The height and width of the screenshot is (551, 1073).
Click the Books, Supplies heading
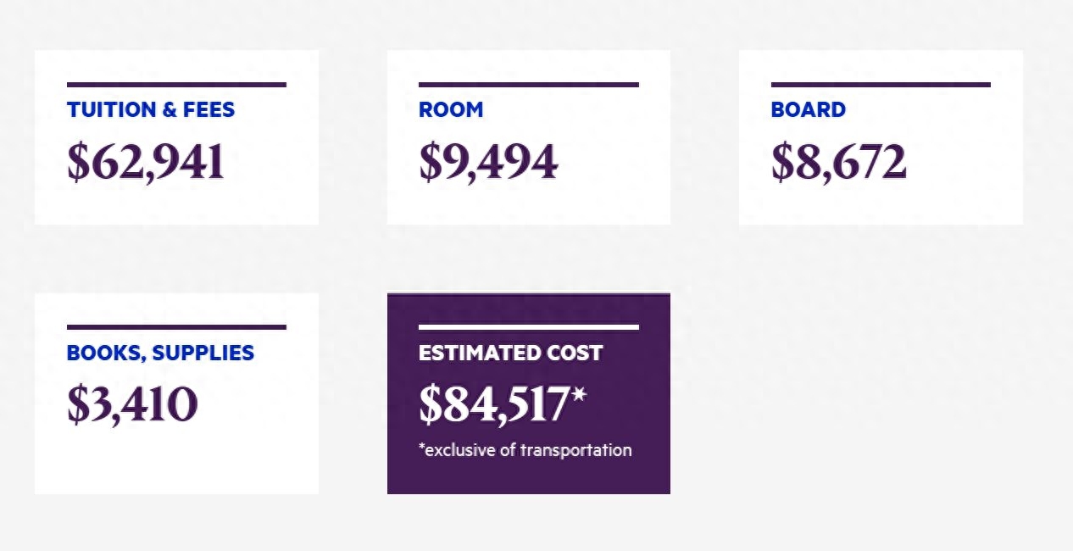(x=160, y=353)
